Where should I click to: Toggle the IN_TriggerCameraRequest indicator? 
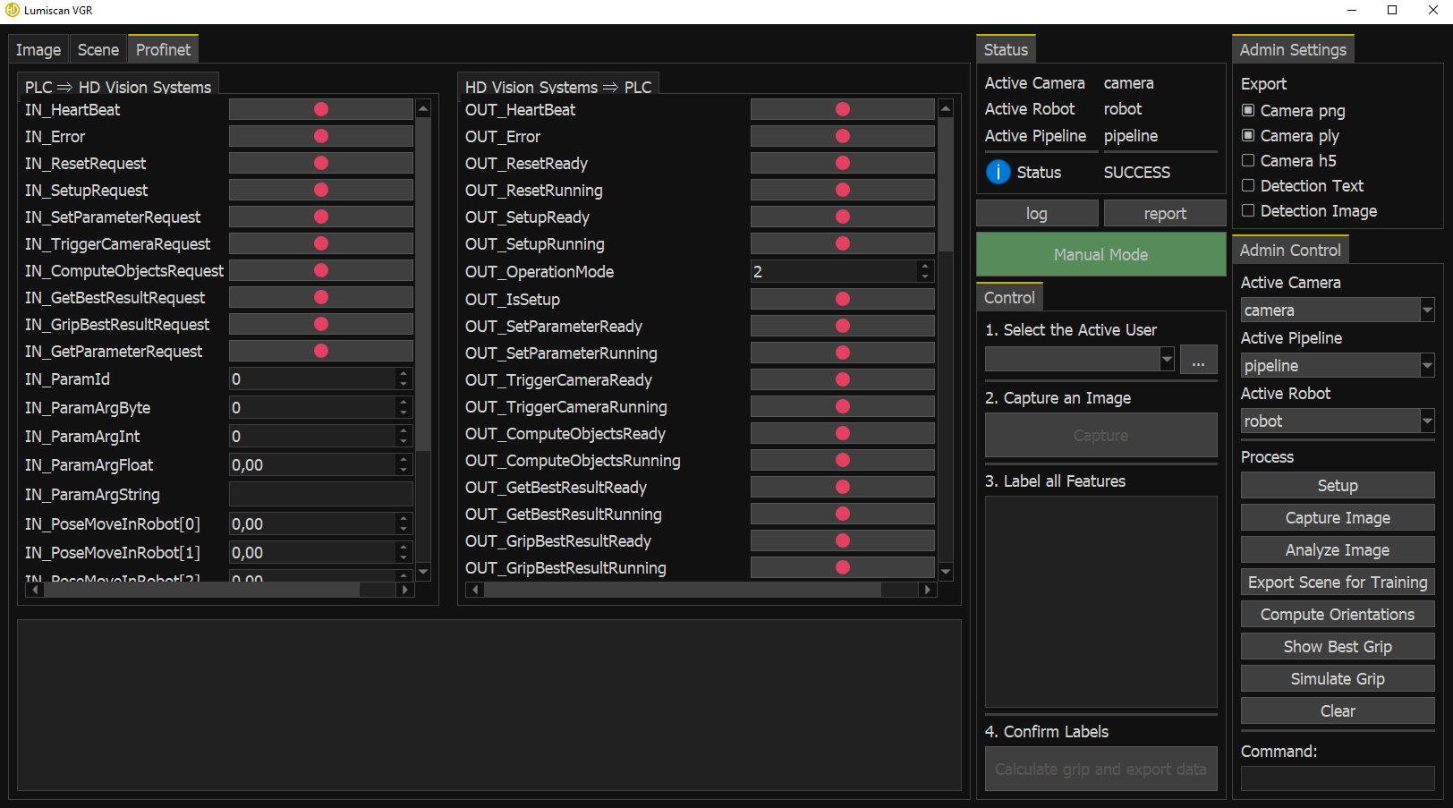pyautogui.click(x=321, y=243)
